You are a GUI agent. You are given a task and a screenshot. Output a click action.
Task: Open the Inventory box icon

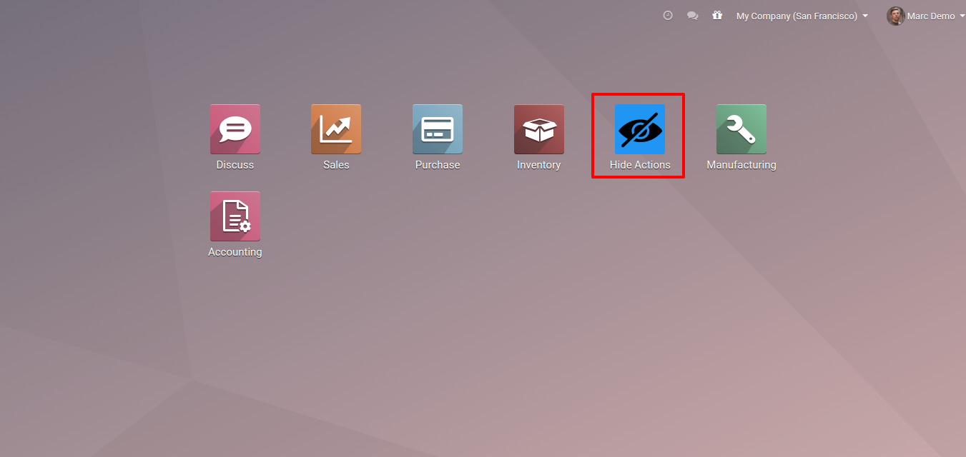coord(539,129)
